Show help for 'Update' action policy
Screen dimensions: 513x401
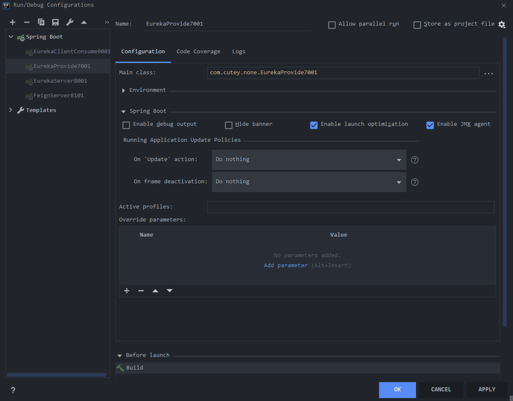(415, 160)
